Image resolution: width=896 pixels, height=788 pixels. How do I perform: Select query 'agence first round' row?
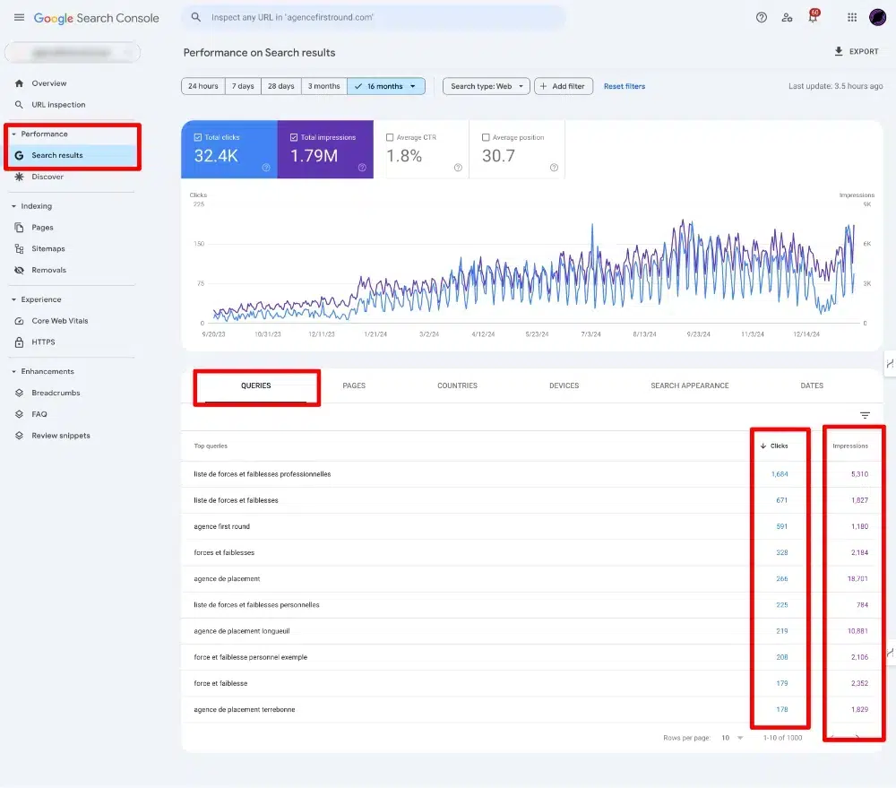click(532, 526)
